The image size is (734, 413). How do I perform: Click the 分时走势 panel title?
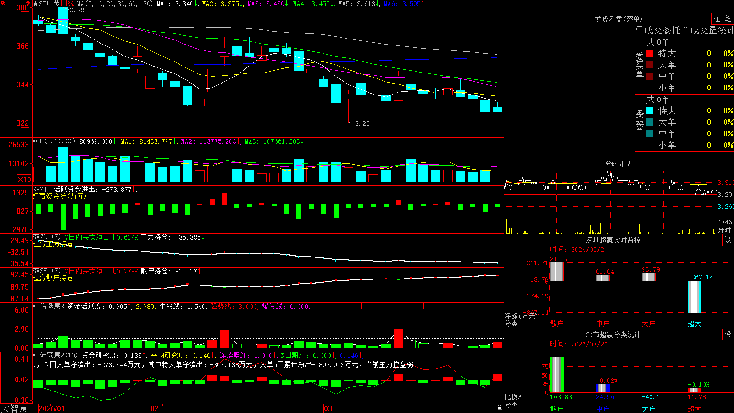(618, 164)
